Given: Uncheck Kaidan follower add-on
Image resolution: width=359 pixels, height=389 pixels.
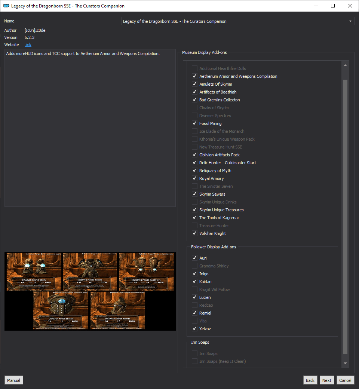Looking at the screenshot, I should coord(195,282).
